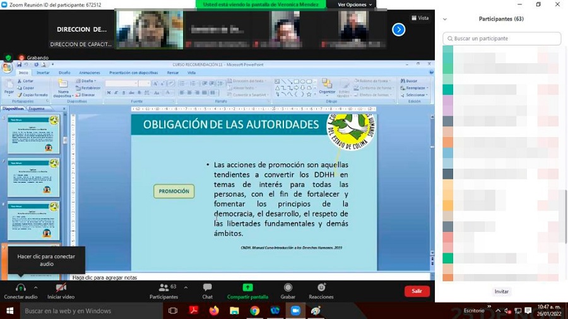Open Google Chrome from the taskbar

tap(254, 311)
